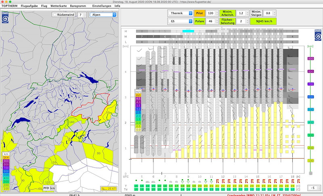The width and height of the screenshot is (323, 196).
Task: Click the cloud symbol under hour 8
Action: pos(176,182)
